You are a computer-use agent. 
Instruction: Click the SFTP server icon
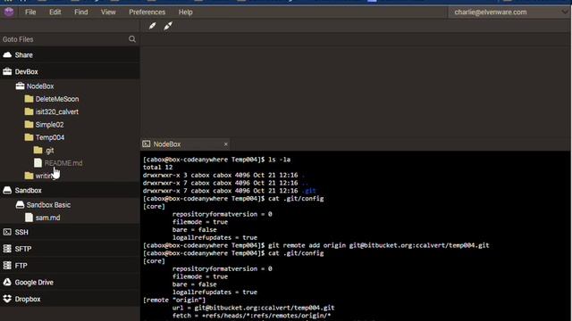click(7, 249)
